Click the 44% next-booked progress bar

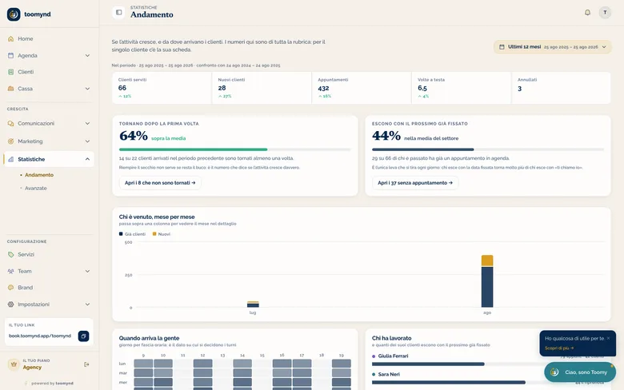488,149
